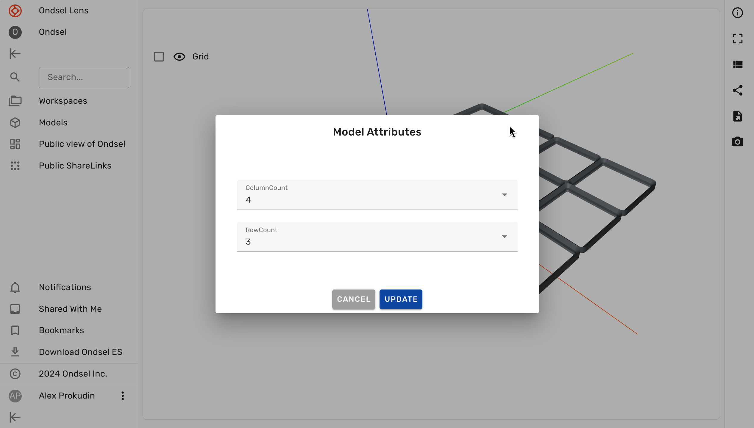
Task: Export the model file
Action: (x=737, y=116)
